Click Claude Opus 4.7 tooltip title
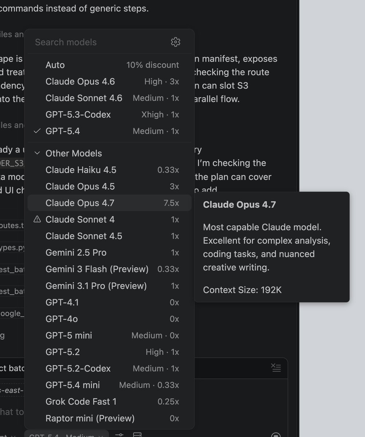Image resolution: width=365 pixels, height=437 pixels. click(x=239, y=205)
